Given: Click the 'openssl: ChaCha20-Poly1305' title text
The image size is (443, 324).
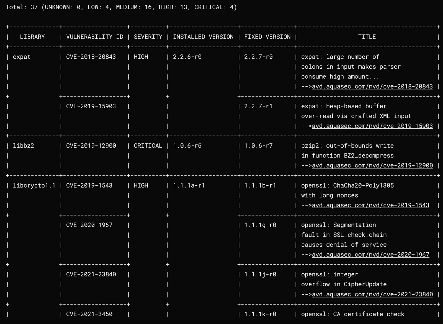Looking at the screenshot, I should [x=347, y=185].
